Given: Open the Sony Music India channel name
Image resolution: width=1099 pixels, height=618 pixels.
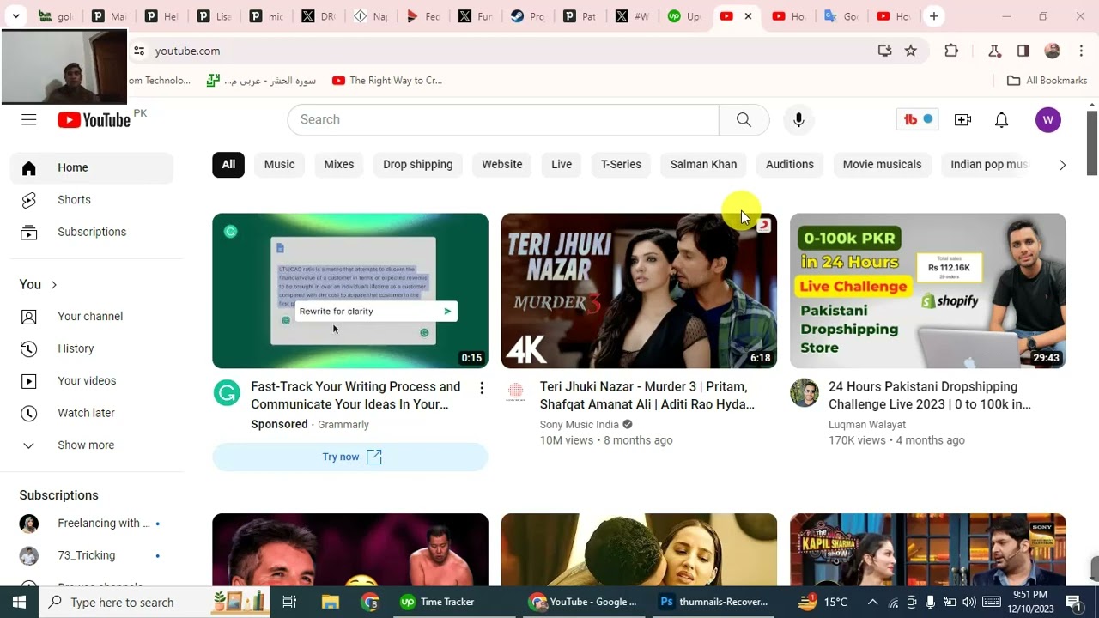Looking at the screenshot, I should point(580,425).
